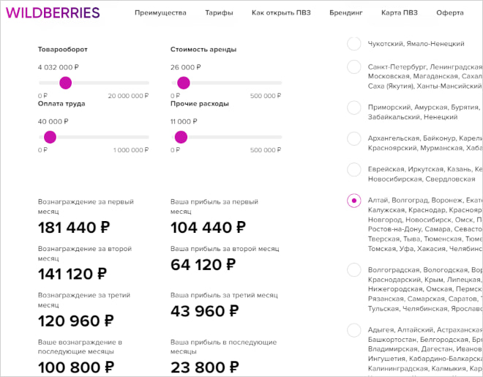Open the Тарифы menu item
This screenshot has width=483, height=377.
[x=219, y=13]
